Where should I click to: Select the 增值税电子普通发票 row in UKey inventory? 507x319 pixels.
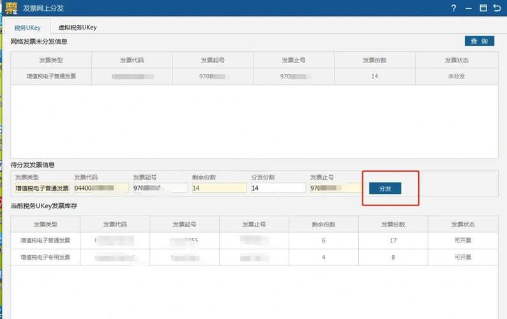[254, 241]
